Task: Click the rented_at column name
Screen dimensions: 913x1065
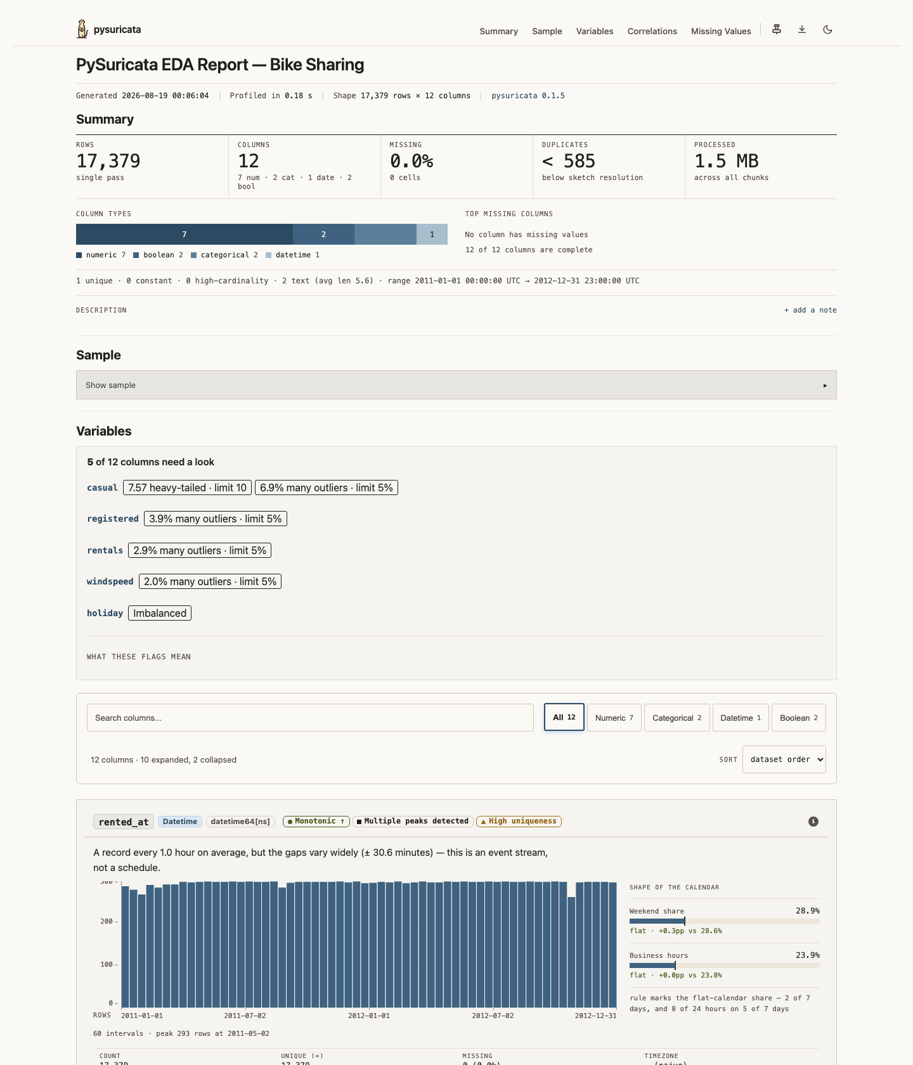Action: click(124, 822)
